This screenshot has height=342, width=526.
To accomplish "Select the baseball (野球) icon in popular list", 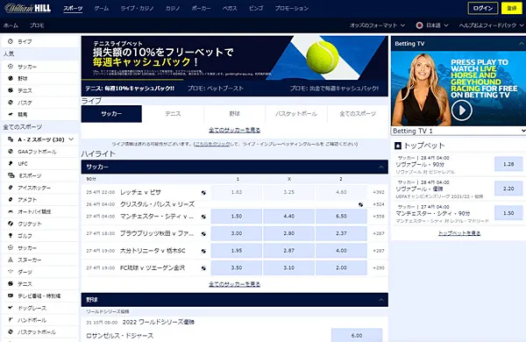I will 11,78.
